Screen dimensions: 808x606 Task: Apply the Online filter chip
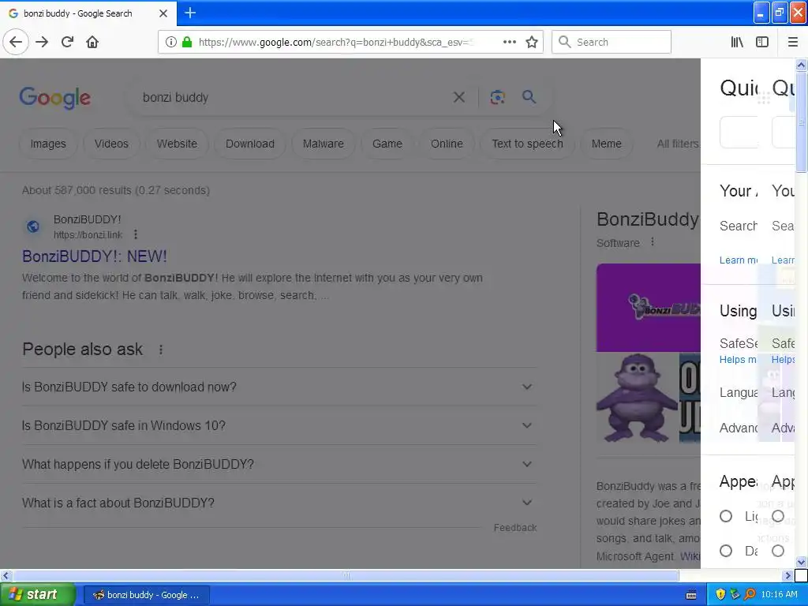click(447, 144)
